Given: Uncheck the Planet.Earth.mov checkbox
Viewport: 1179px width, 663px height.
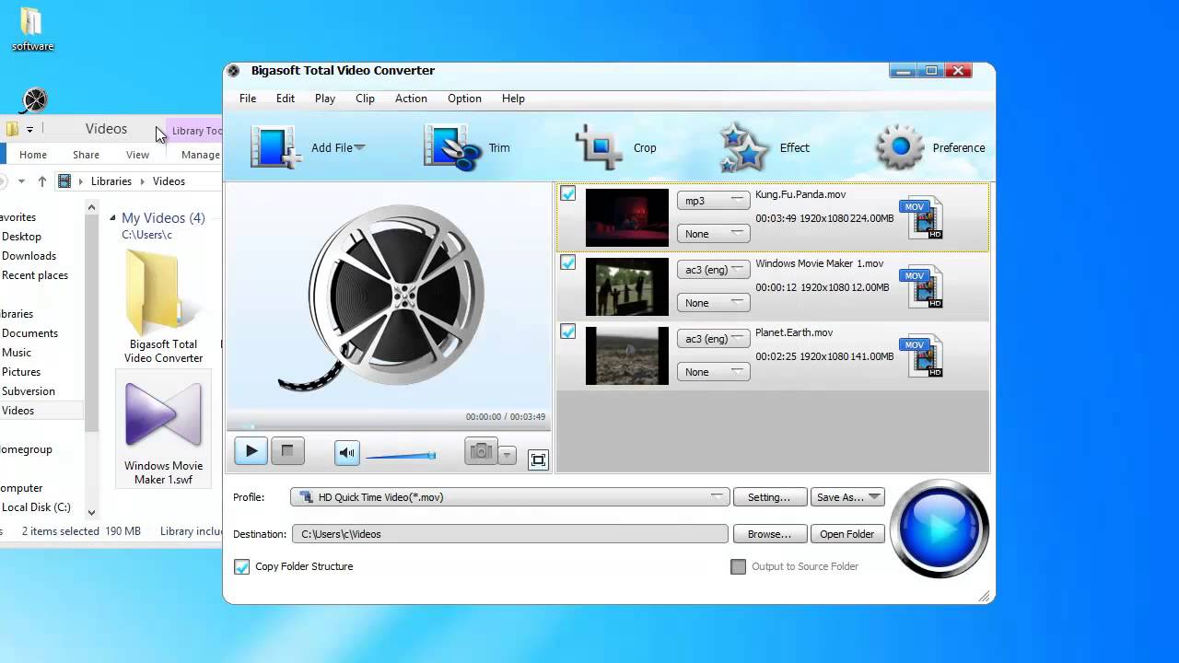Looking at the screenshot, I should pos(567,331).
